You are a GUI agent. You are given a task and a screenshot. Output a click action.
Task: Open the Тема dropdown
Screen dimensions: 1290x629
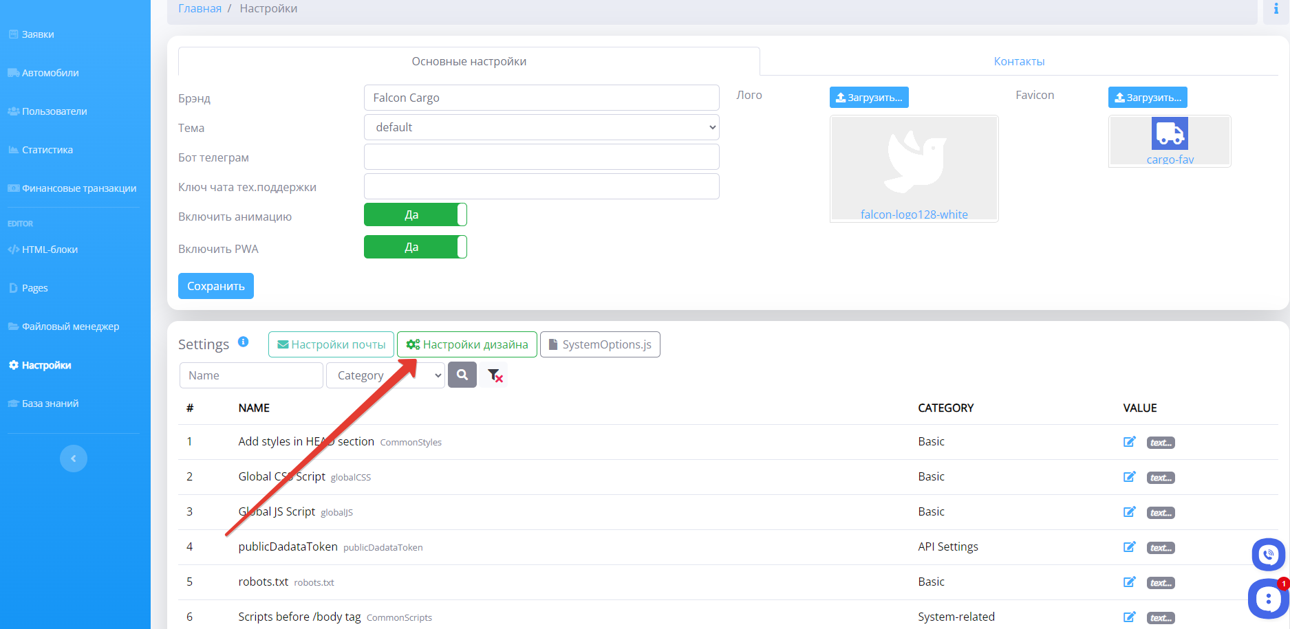tap(541, 127)
